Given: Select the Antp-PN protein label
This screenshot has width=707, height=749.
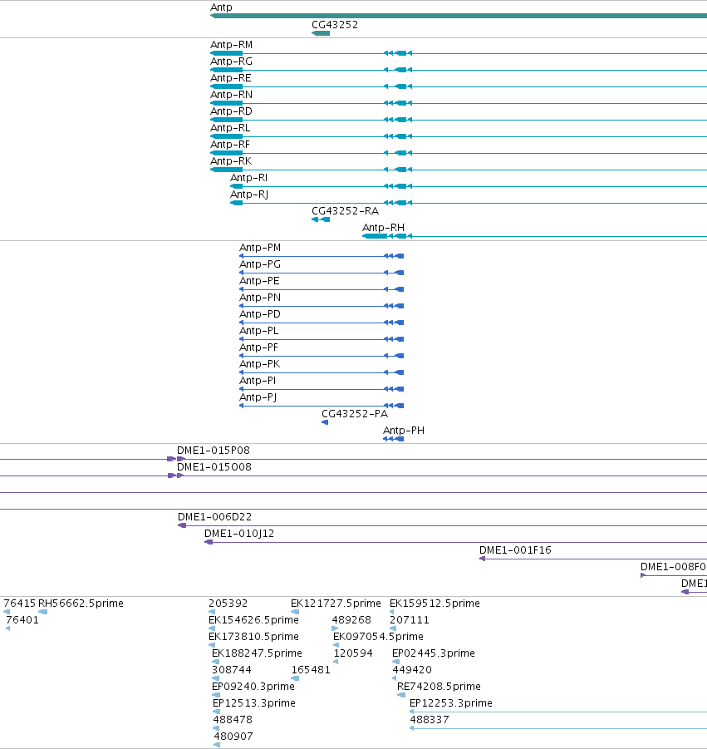Looking at the screenshot, I should (x=260, y=298).
